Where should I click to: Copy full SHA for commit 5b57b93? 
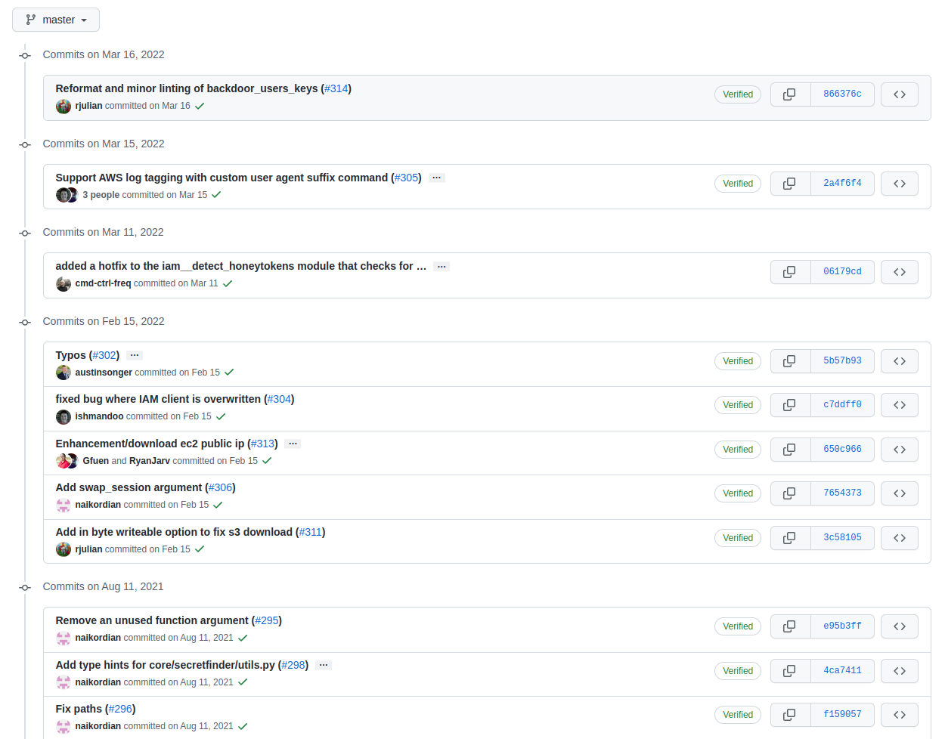click(790, 361)
